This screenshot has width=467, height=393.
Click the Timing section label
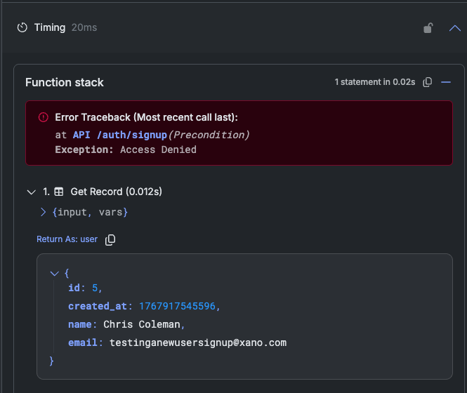(49, 27)
